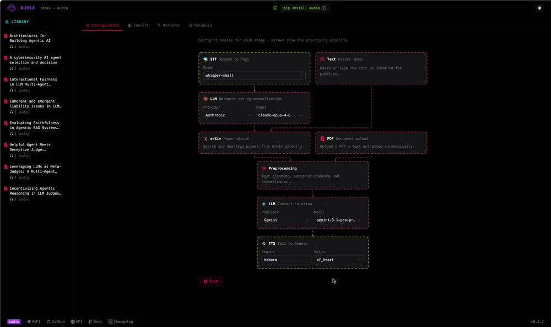Image resolution: width=551 pixels, height=327 pixels.
Task: Click the Save button
Action: point(210,281)
